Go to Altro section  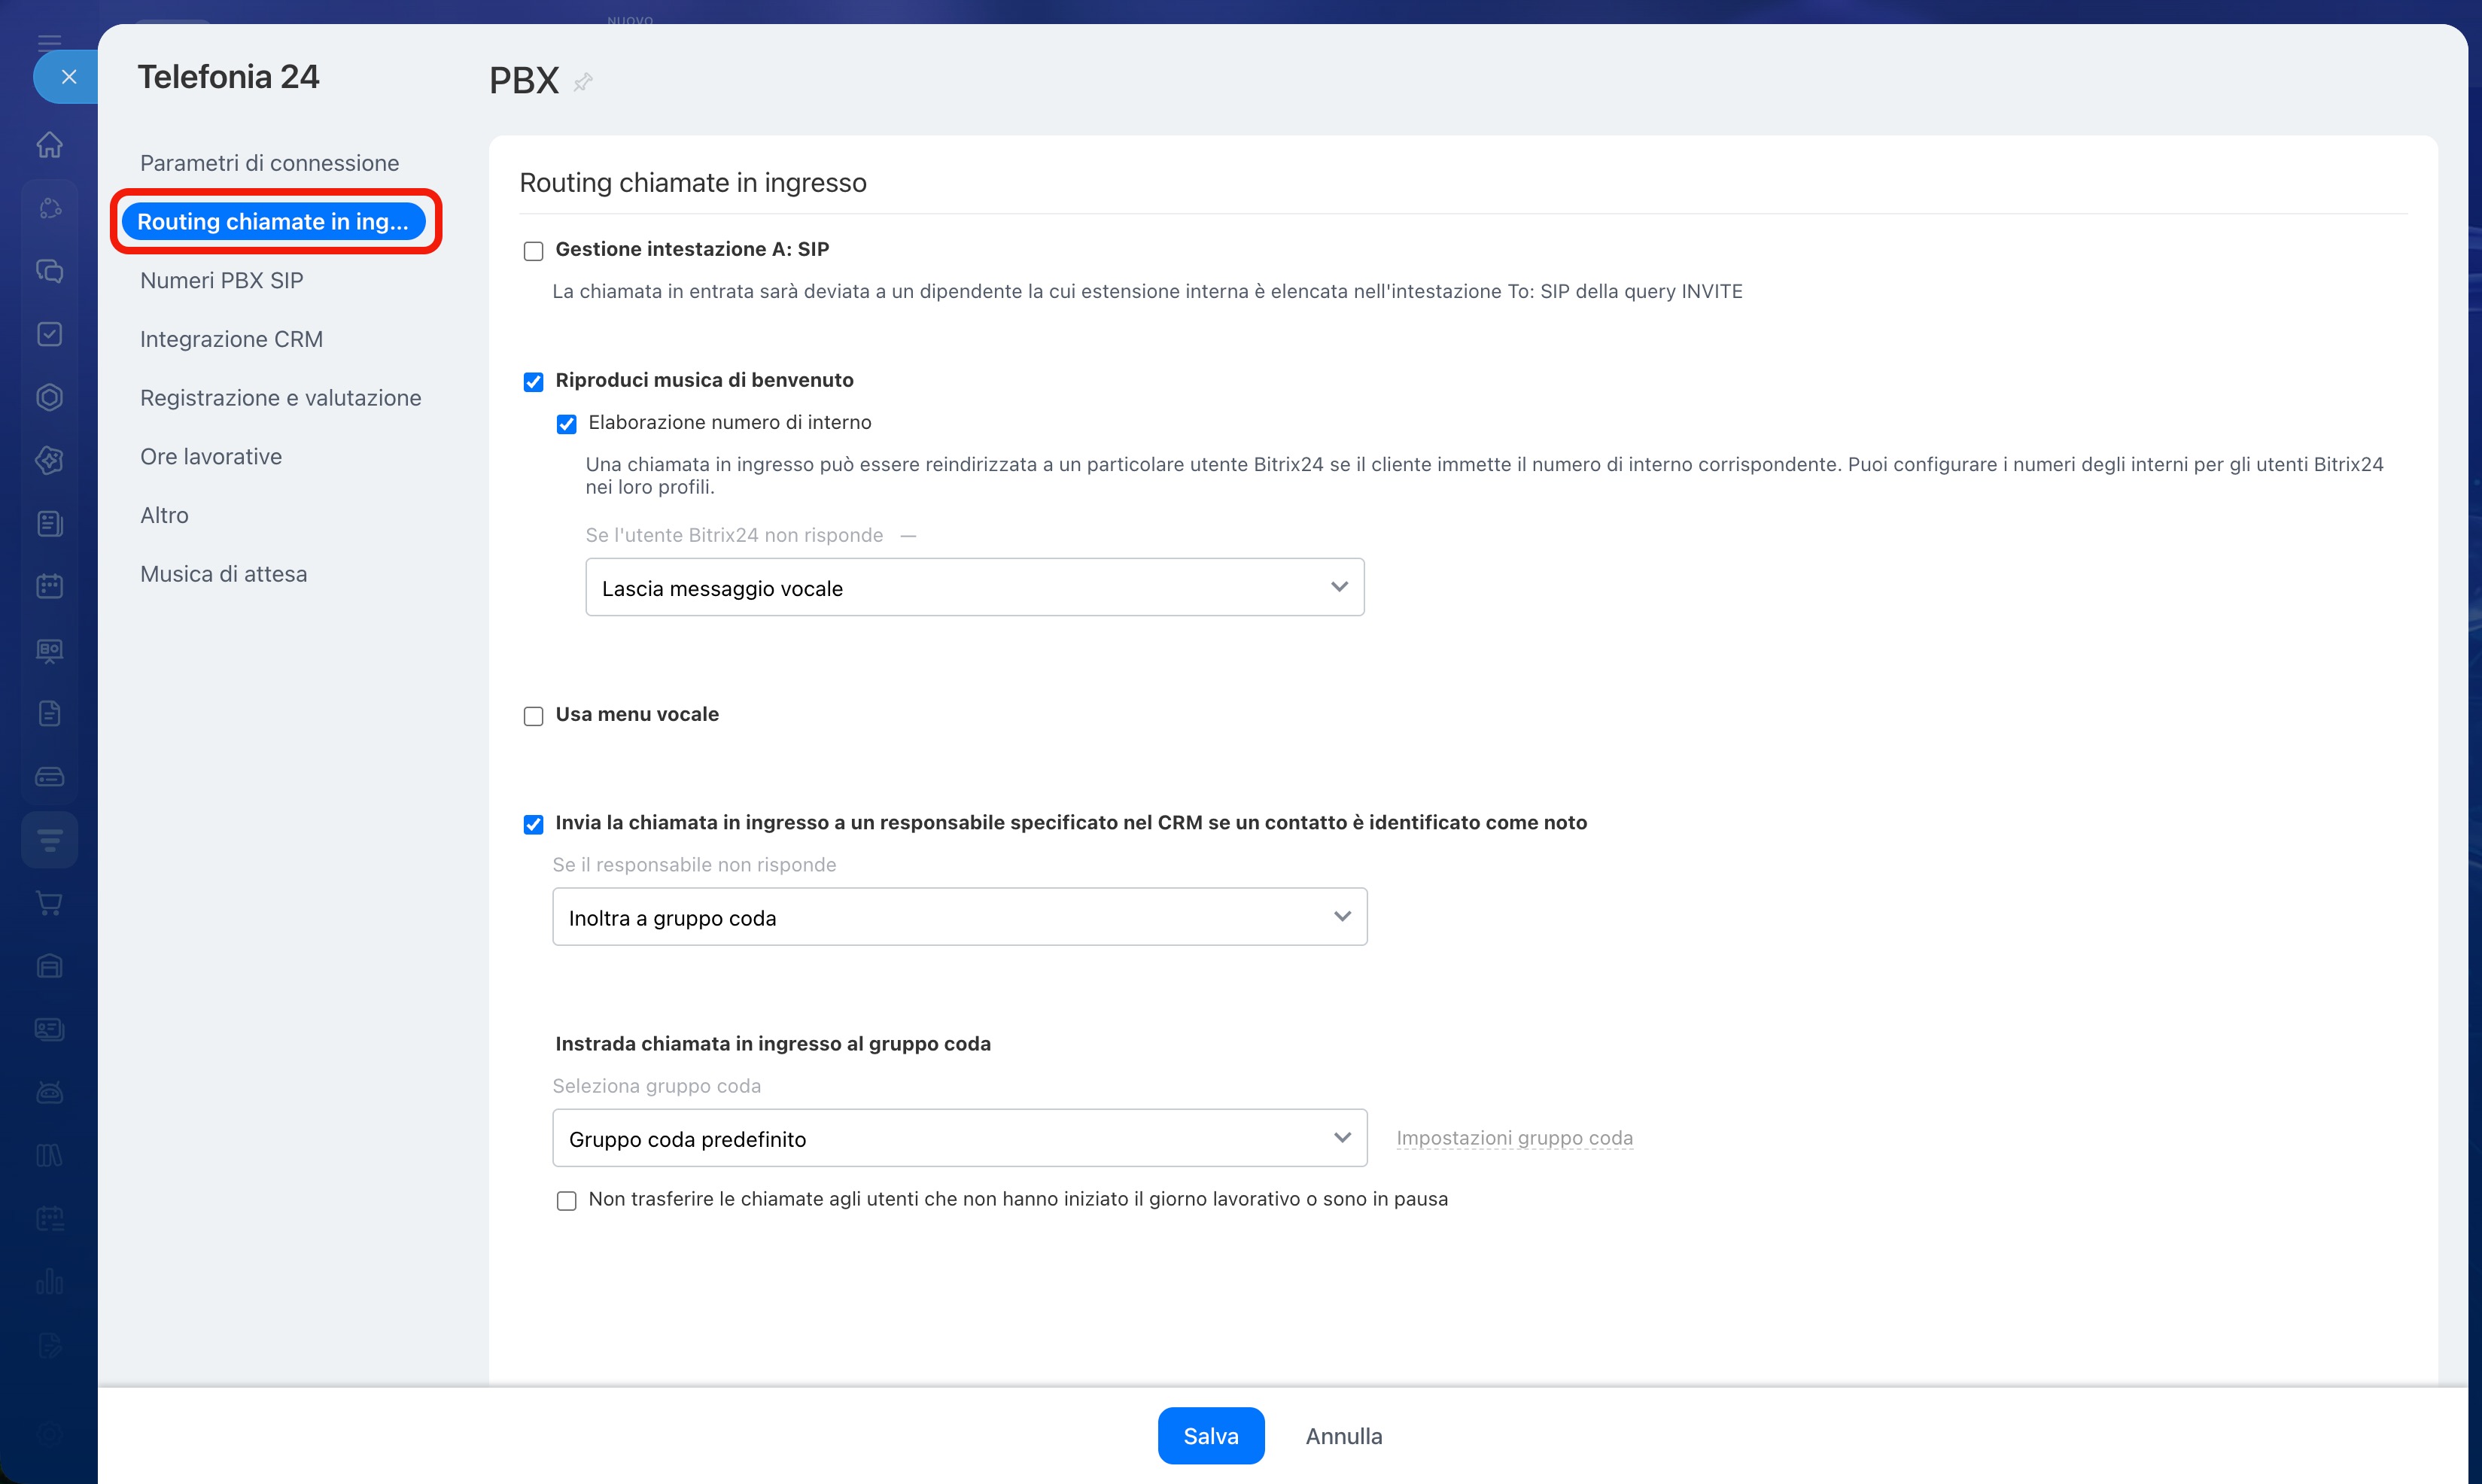(164, 515)
